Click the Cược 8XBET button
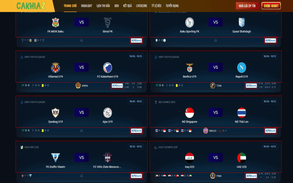This screenshot has width=293, height=183. click(x=271, y=6)
